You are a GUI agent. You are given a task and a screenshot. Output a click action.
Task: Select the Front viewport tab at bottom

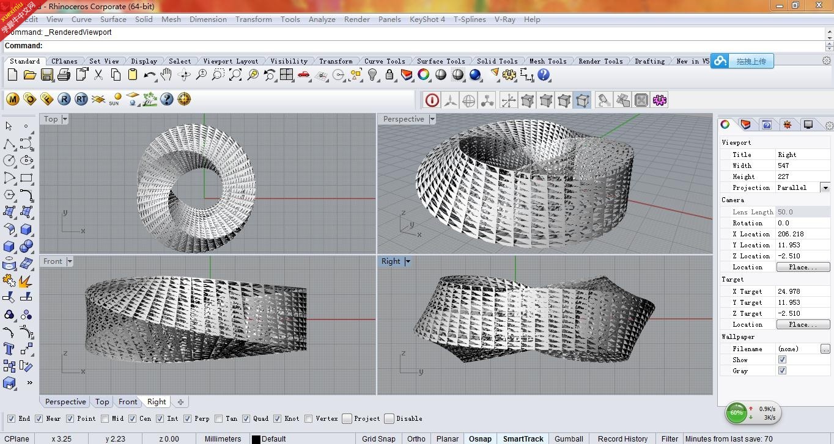[128, 402]
